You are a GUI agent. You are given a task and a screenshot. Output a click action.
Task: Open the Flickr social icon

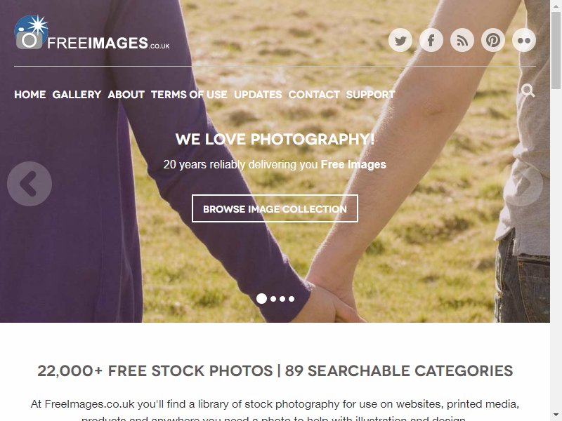point(524,40)
